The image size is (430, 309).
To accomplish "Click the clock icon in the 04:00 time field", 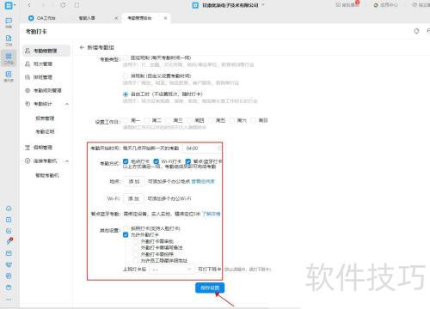I will (219, 148).
